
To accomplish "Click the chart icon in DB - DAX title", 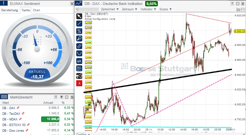I will pyautogui.click(x=79, y=3).
